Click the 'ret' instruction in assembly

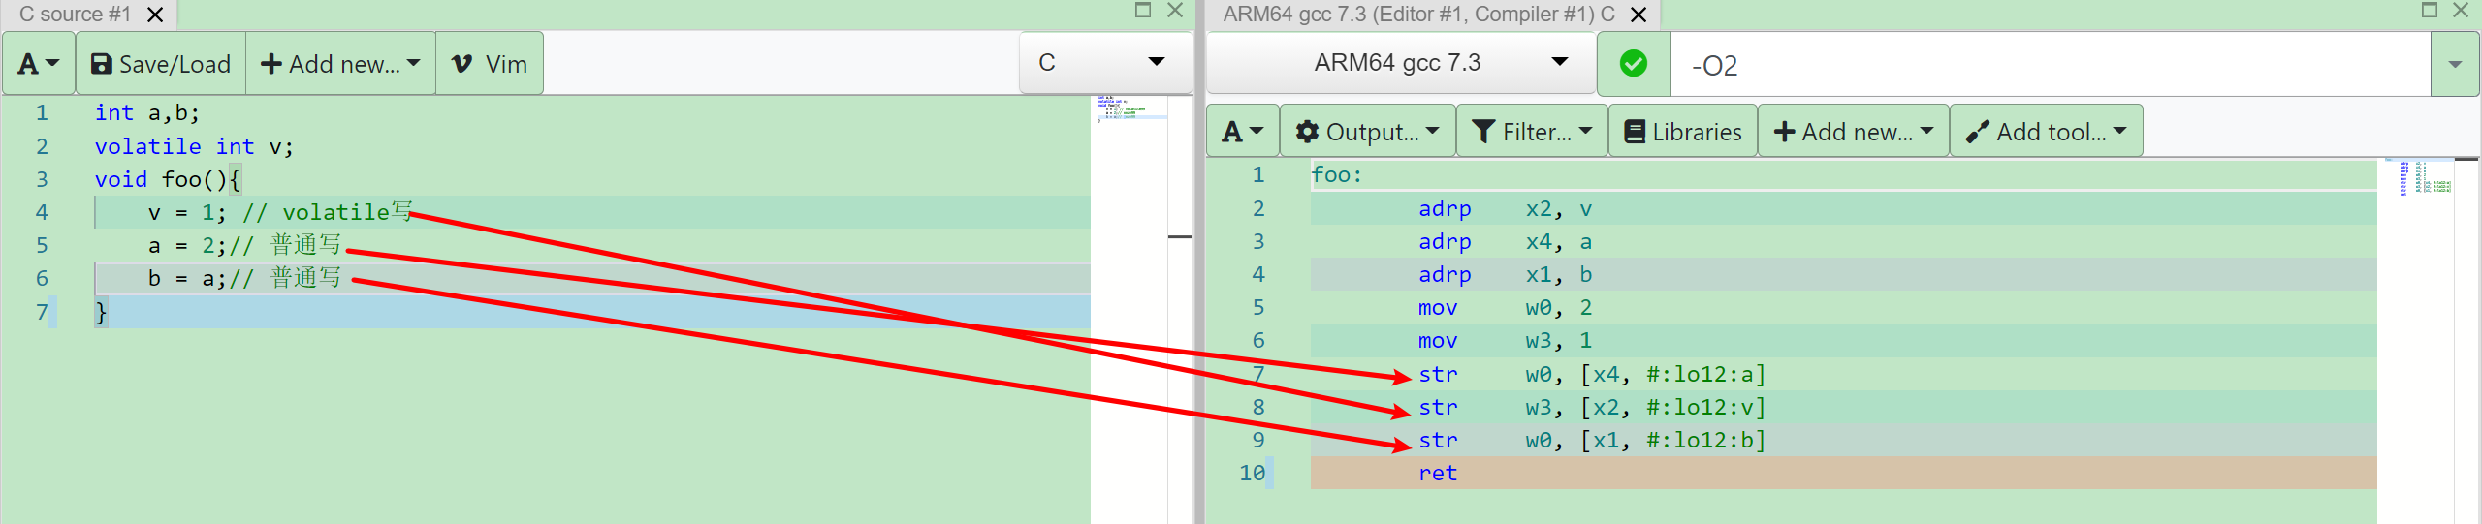coord(1438,473)
